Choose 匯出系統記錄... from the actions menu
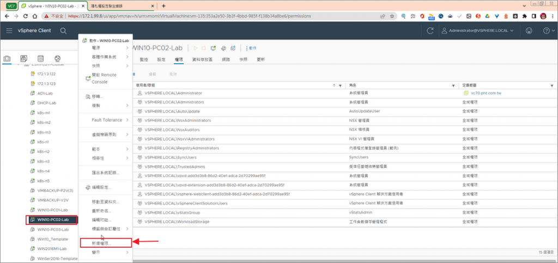Image resolution: width=558 pixels, height=263 pixels. pos(105,173)
